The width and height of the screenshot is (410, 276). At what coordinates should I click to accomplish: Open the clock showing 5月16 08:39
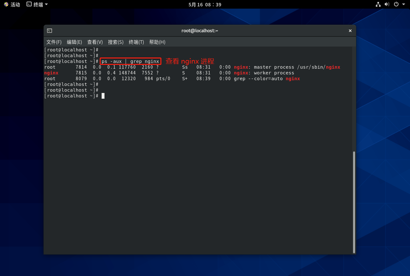[x=205, y=4]
